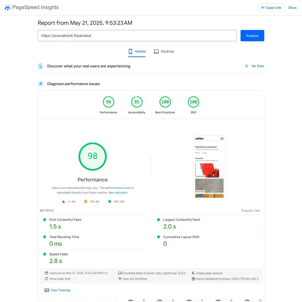Click the Single page session icon

click(193, 273)
